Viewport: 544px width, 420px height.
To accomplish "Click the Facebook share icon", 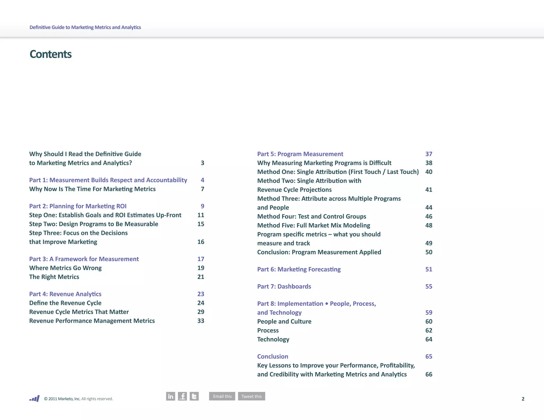I will (x=182, y=396).
